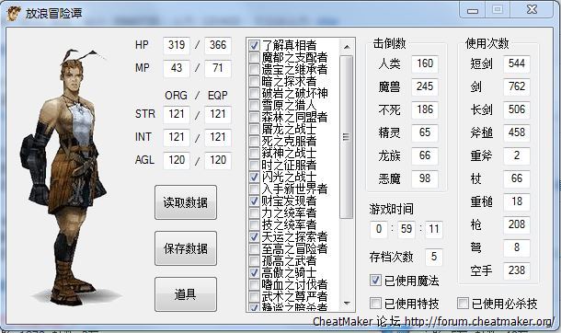Click the title list scroll-down arrow
The image size is (561, 333).
pyautogui.click(x=347, y=304)
